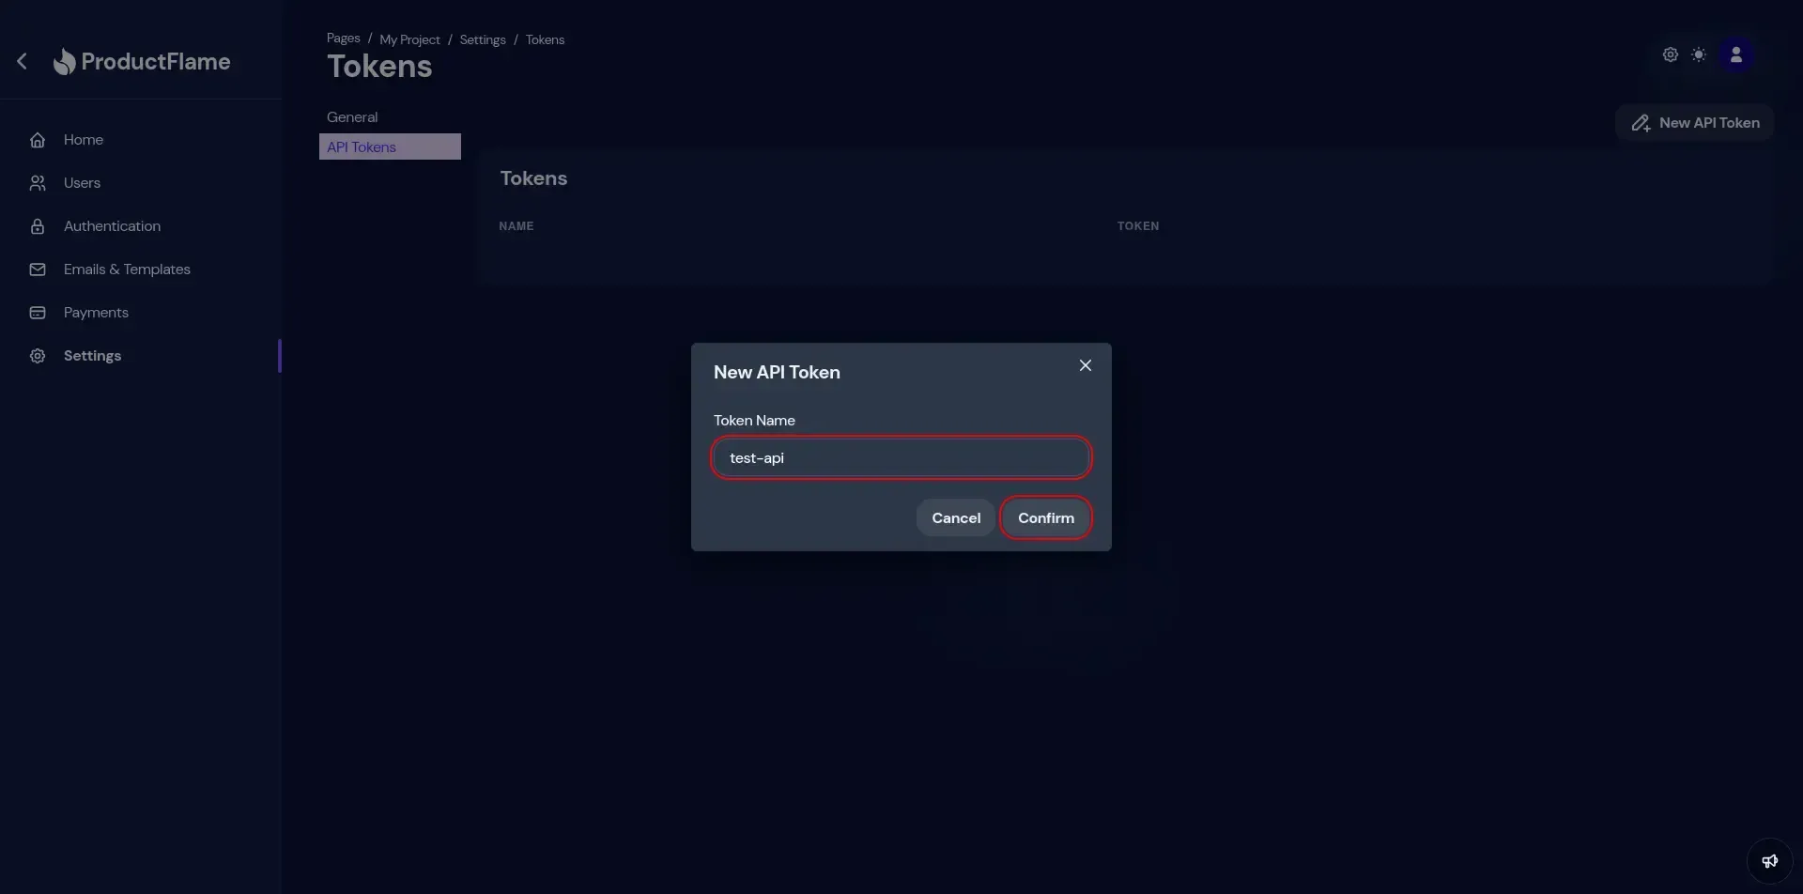Click the Home house icon in sidebar

(x=38, y=140)
